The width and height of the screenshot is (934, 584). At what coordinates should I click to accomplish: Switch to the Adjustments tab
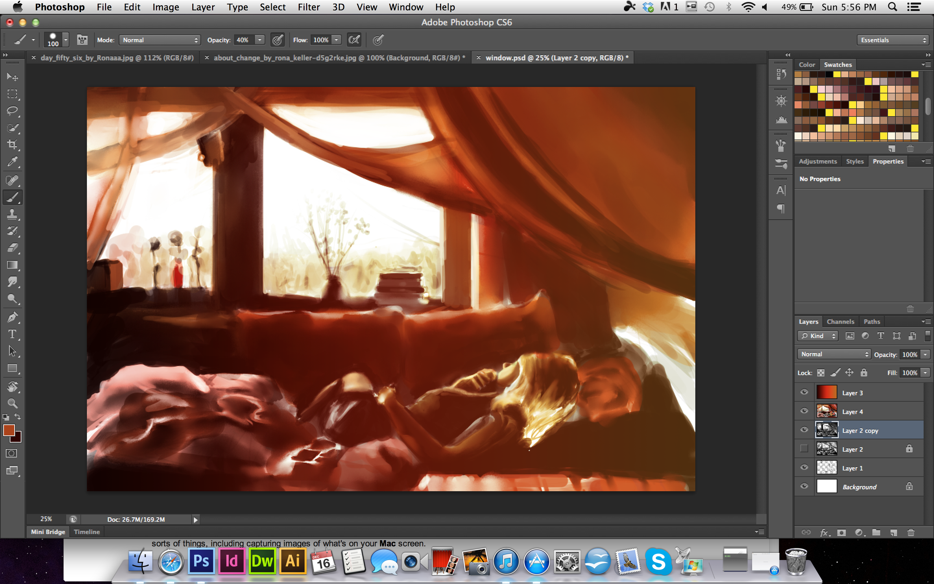pos(818,161)
